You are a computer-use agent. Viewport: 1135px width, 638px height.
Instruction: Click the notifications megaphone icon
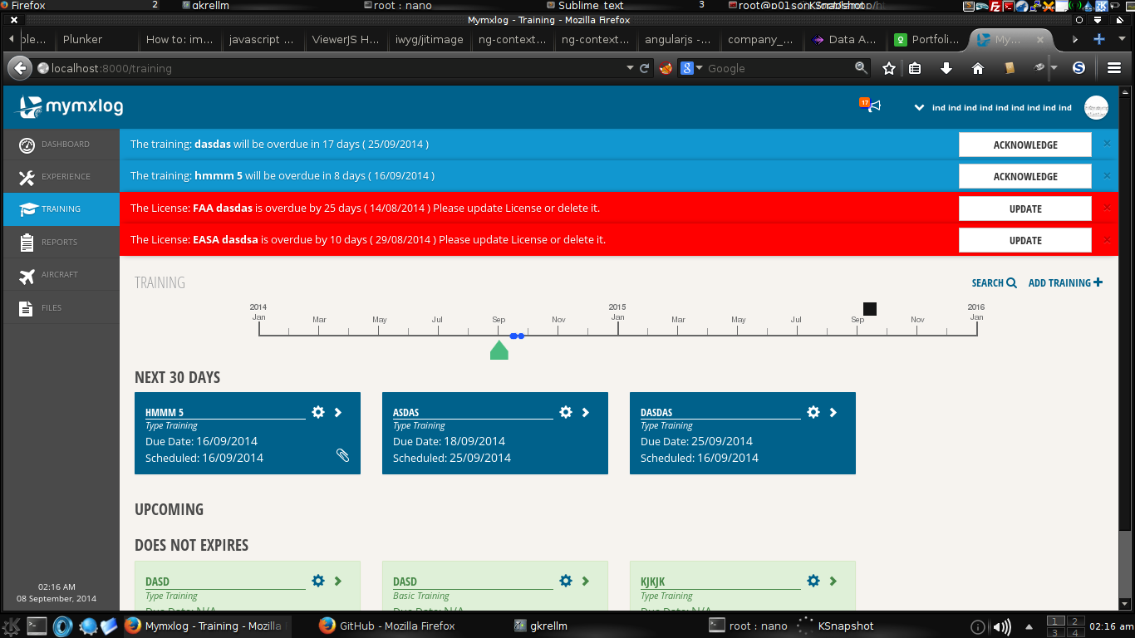click(873, 106)
